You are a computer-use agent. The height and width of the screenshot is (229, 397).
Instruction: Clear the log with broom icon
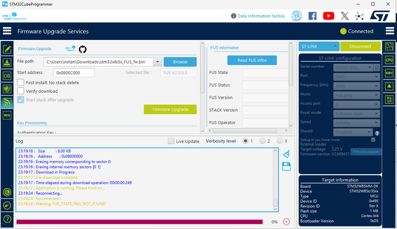click(x=286, y=153)
